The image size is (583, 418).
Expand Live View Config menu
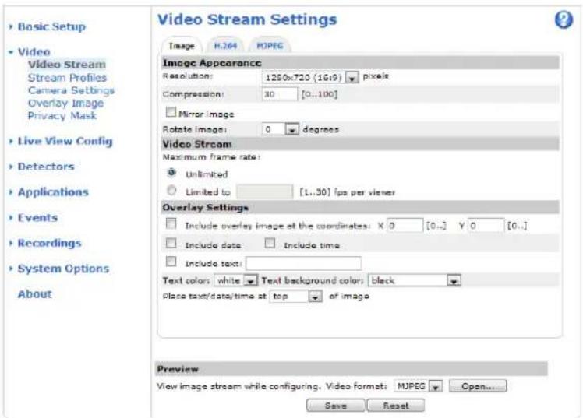tap(65, 141)
